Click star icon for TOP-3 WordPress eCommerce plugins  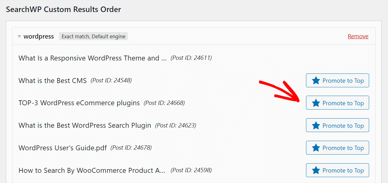pyautogui.click(x=316, y=103)
